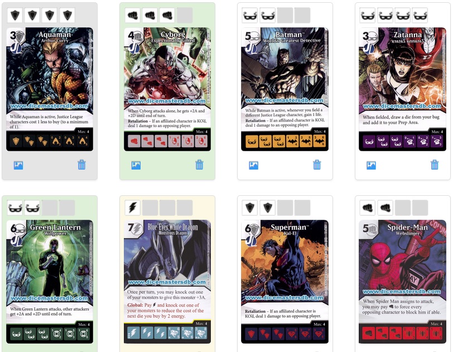This screenshot has height=352, width=453.
Task: Click the Spider-Man Webslinger card image
Action: pos(402,282)
